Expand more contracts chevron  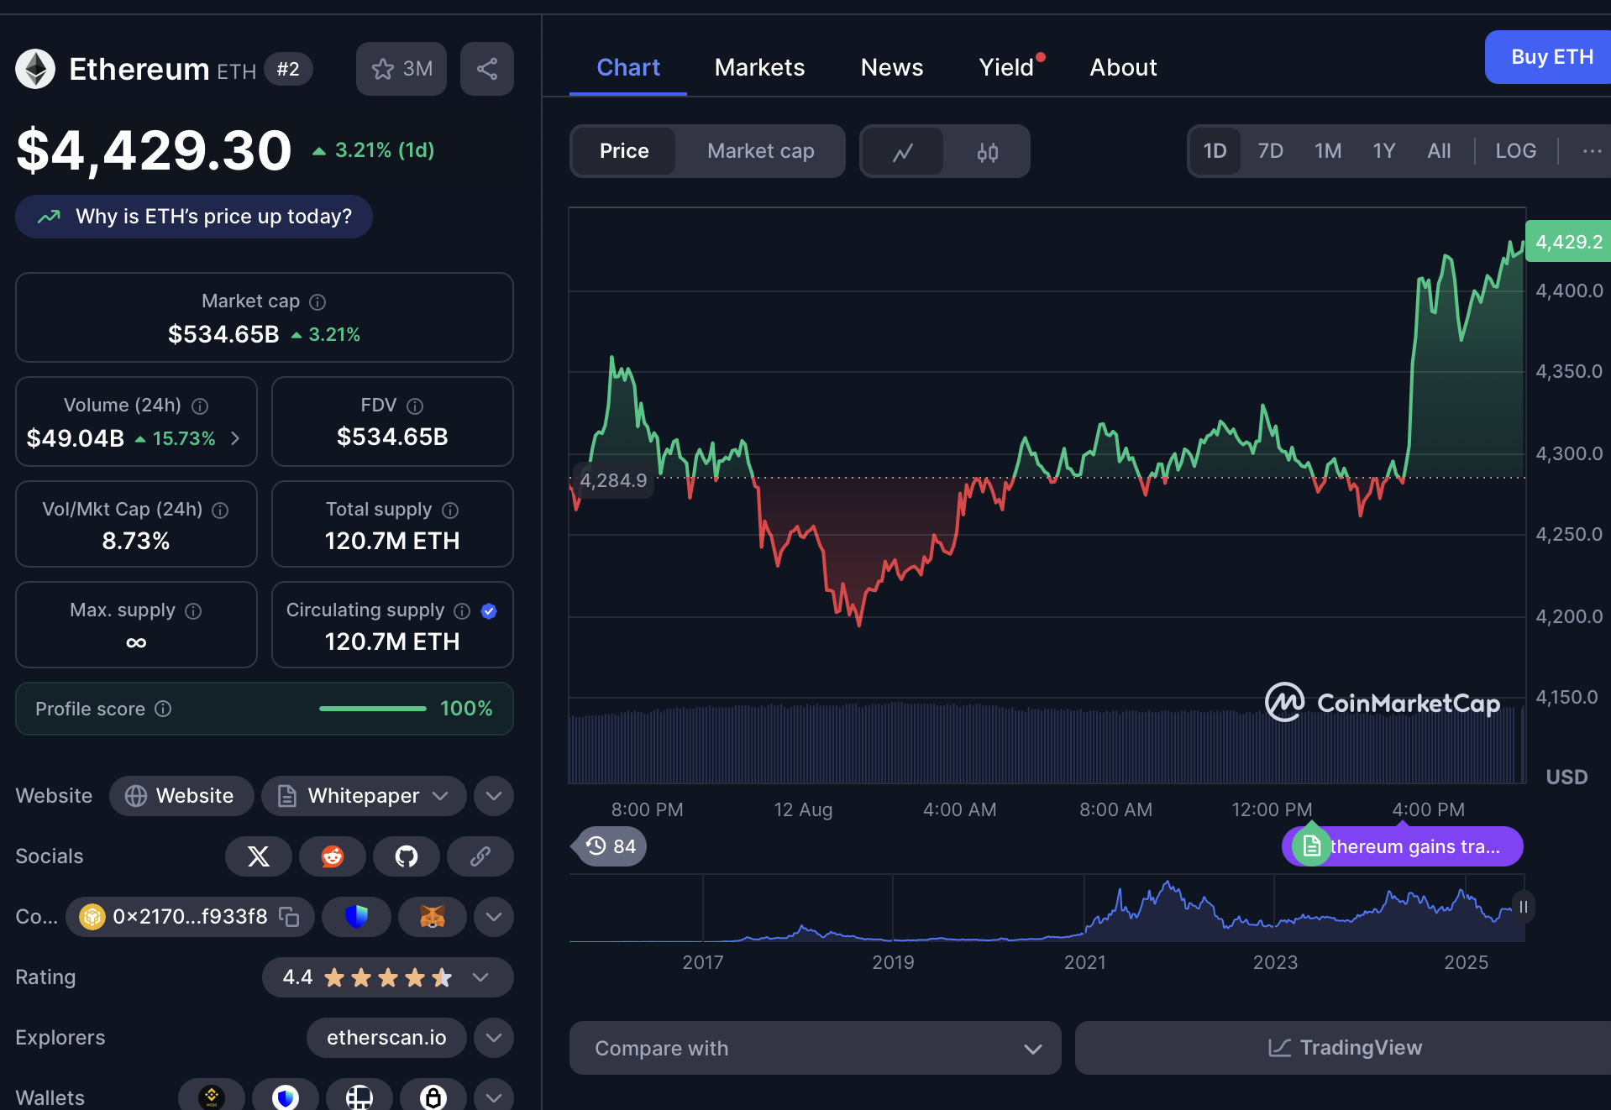494,917
